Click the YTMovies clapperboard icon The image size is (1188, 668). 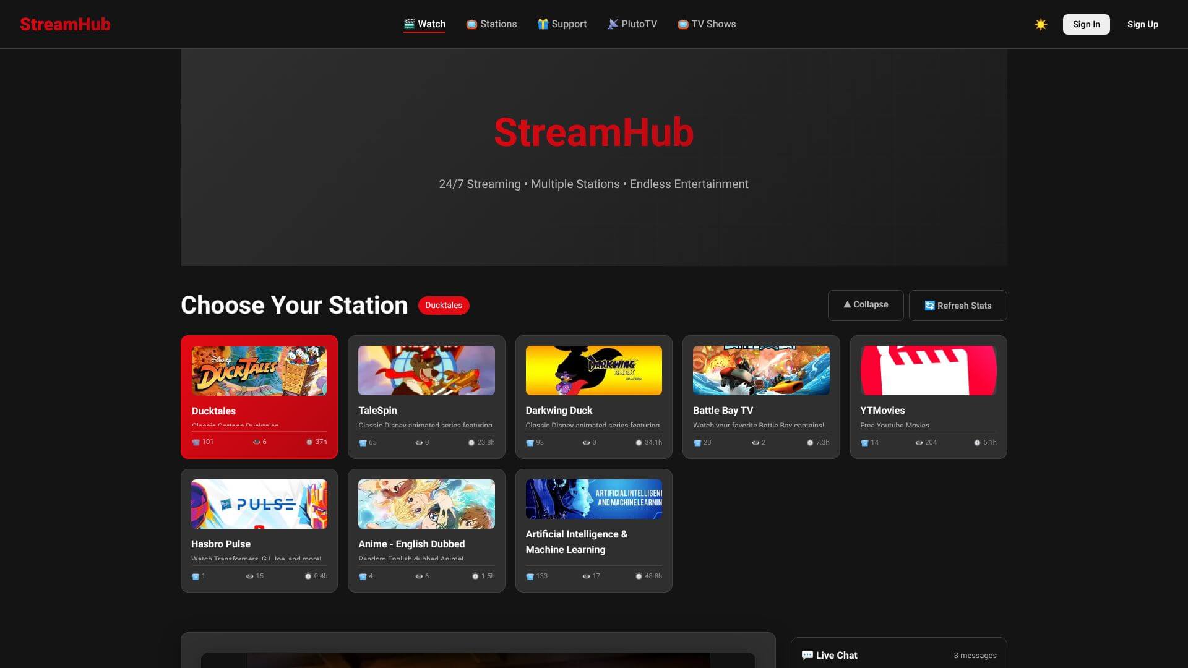[928, 370]
